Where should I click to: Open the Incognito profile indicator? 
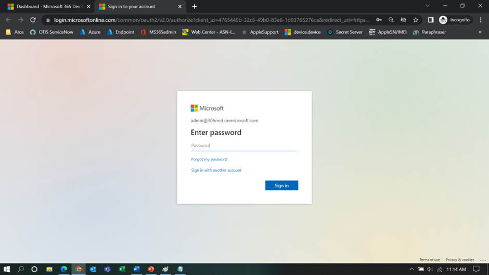pos(454,20)
